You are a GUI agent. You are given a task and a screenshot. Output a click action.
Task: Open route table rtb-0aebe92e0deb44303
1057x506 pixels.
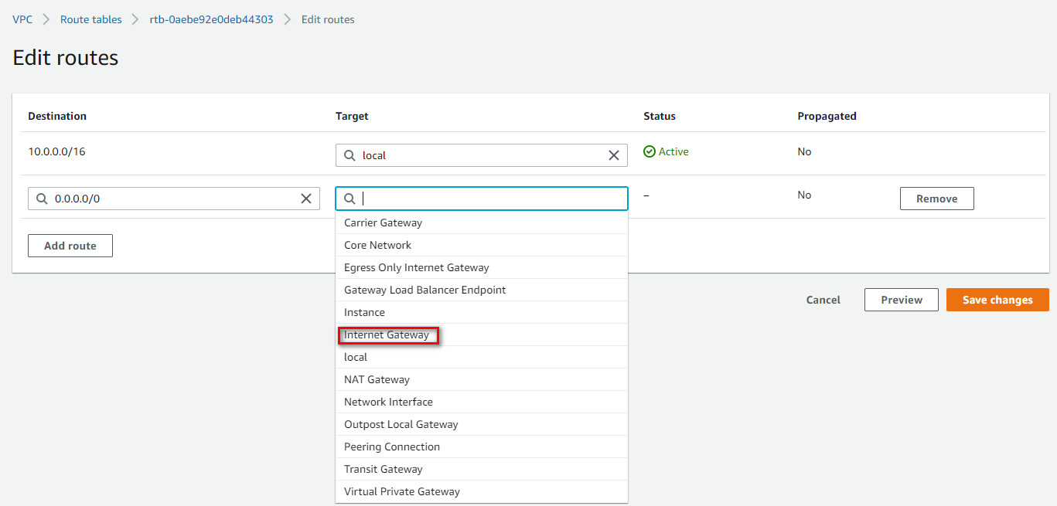212,19
